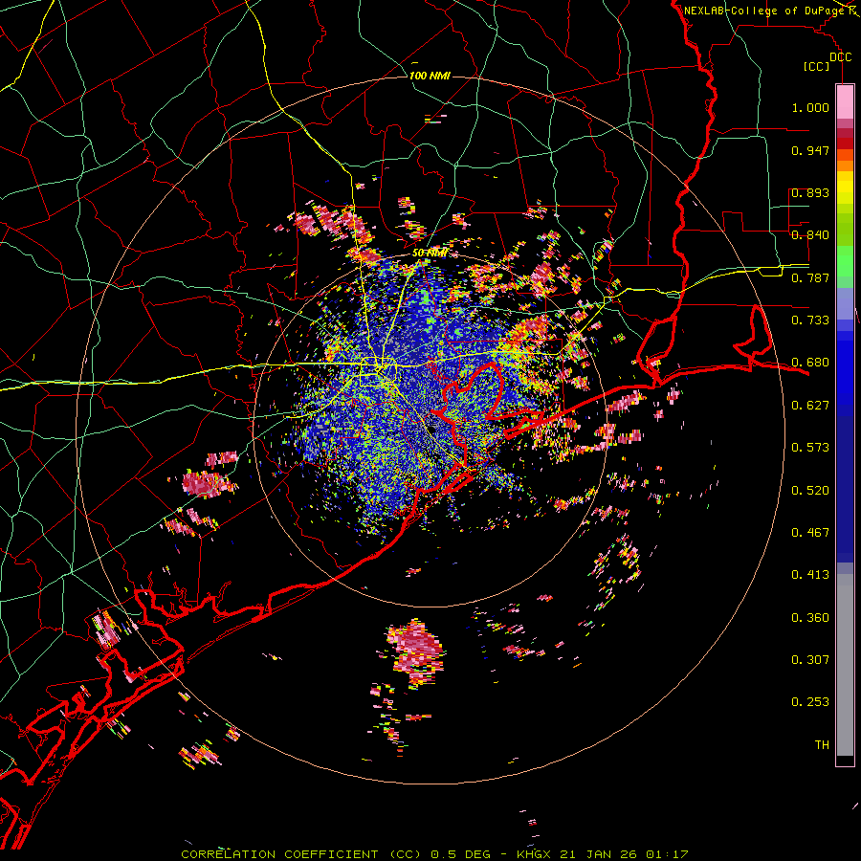Select the 0.413 scale value

pos(810,575)
